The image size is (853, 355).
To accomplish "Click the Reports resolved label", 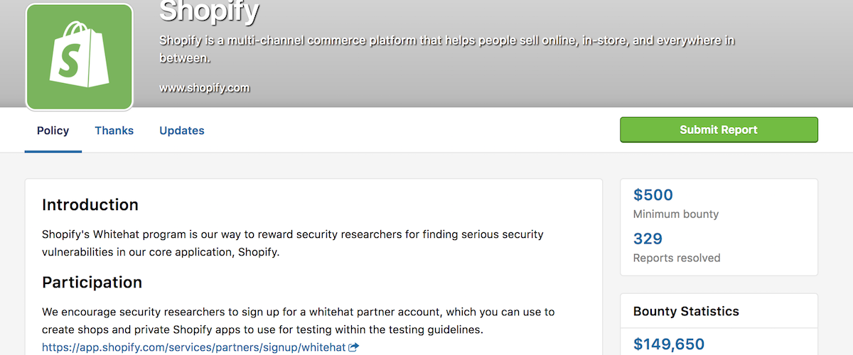I will point(677,258).
